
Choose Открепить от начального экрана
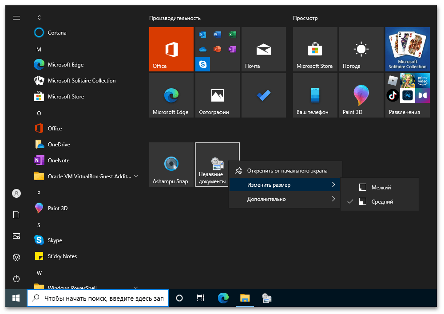287,171
